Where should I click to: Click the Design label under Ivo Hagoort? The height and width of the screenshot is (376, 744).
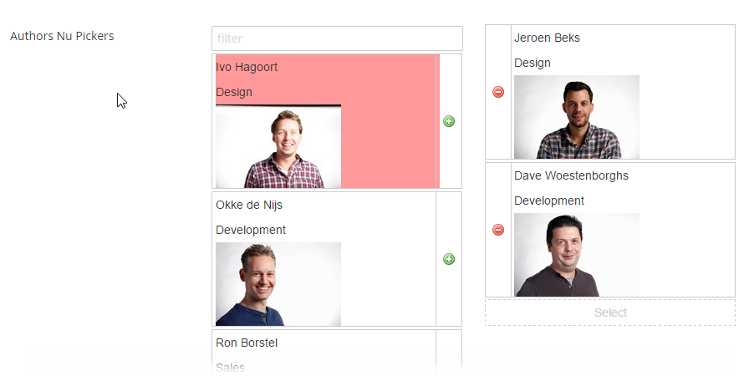234,93
